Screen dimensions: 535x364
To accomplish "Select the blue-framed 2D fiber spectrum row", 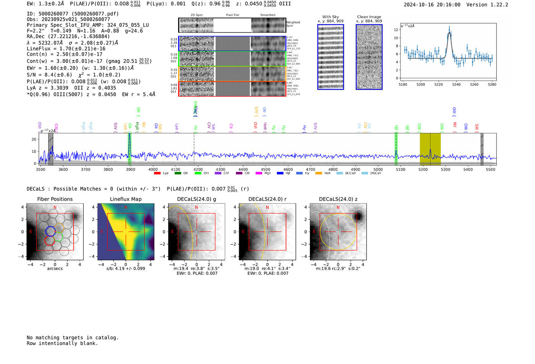I will click(232, 44).
